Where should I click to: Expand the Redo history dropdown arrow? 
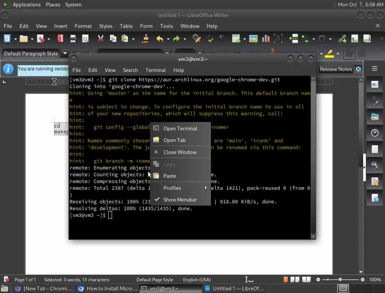coord(185,39)
